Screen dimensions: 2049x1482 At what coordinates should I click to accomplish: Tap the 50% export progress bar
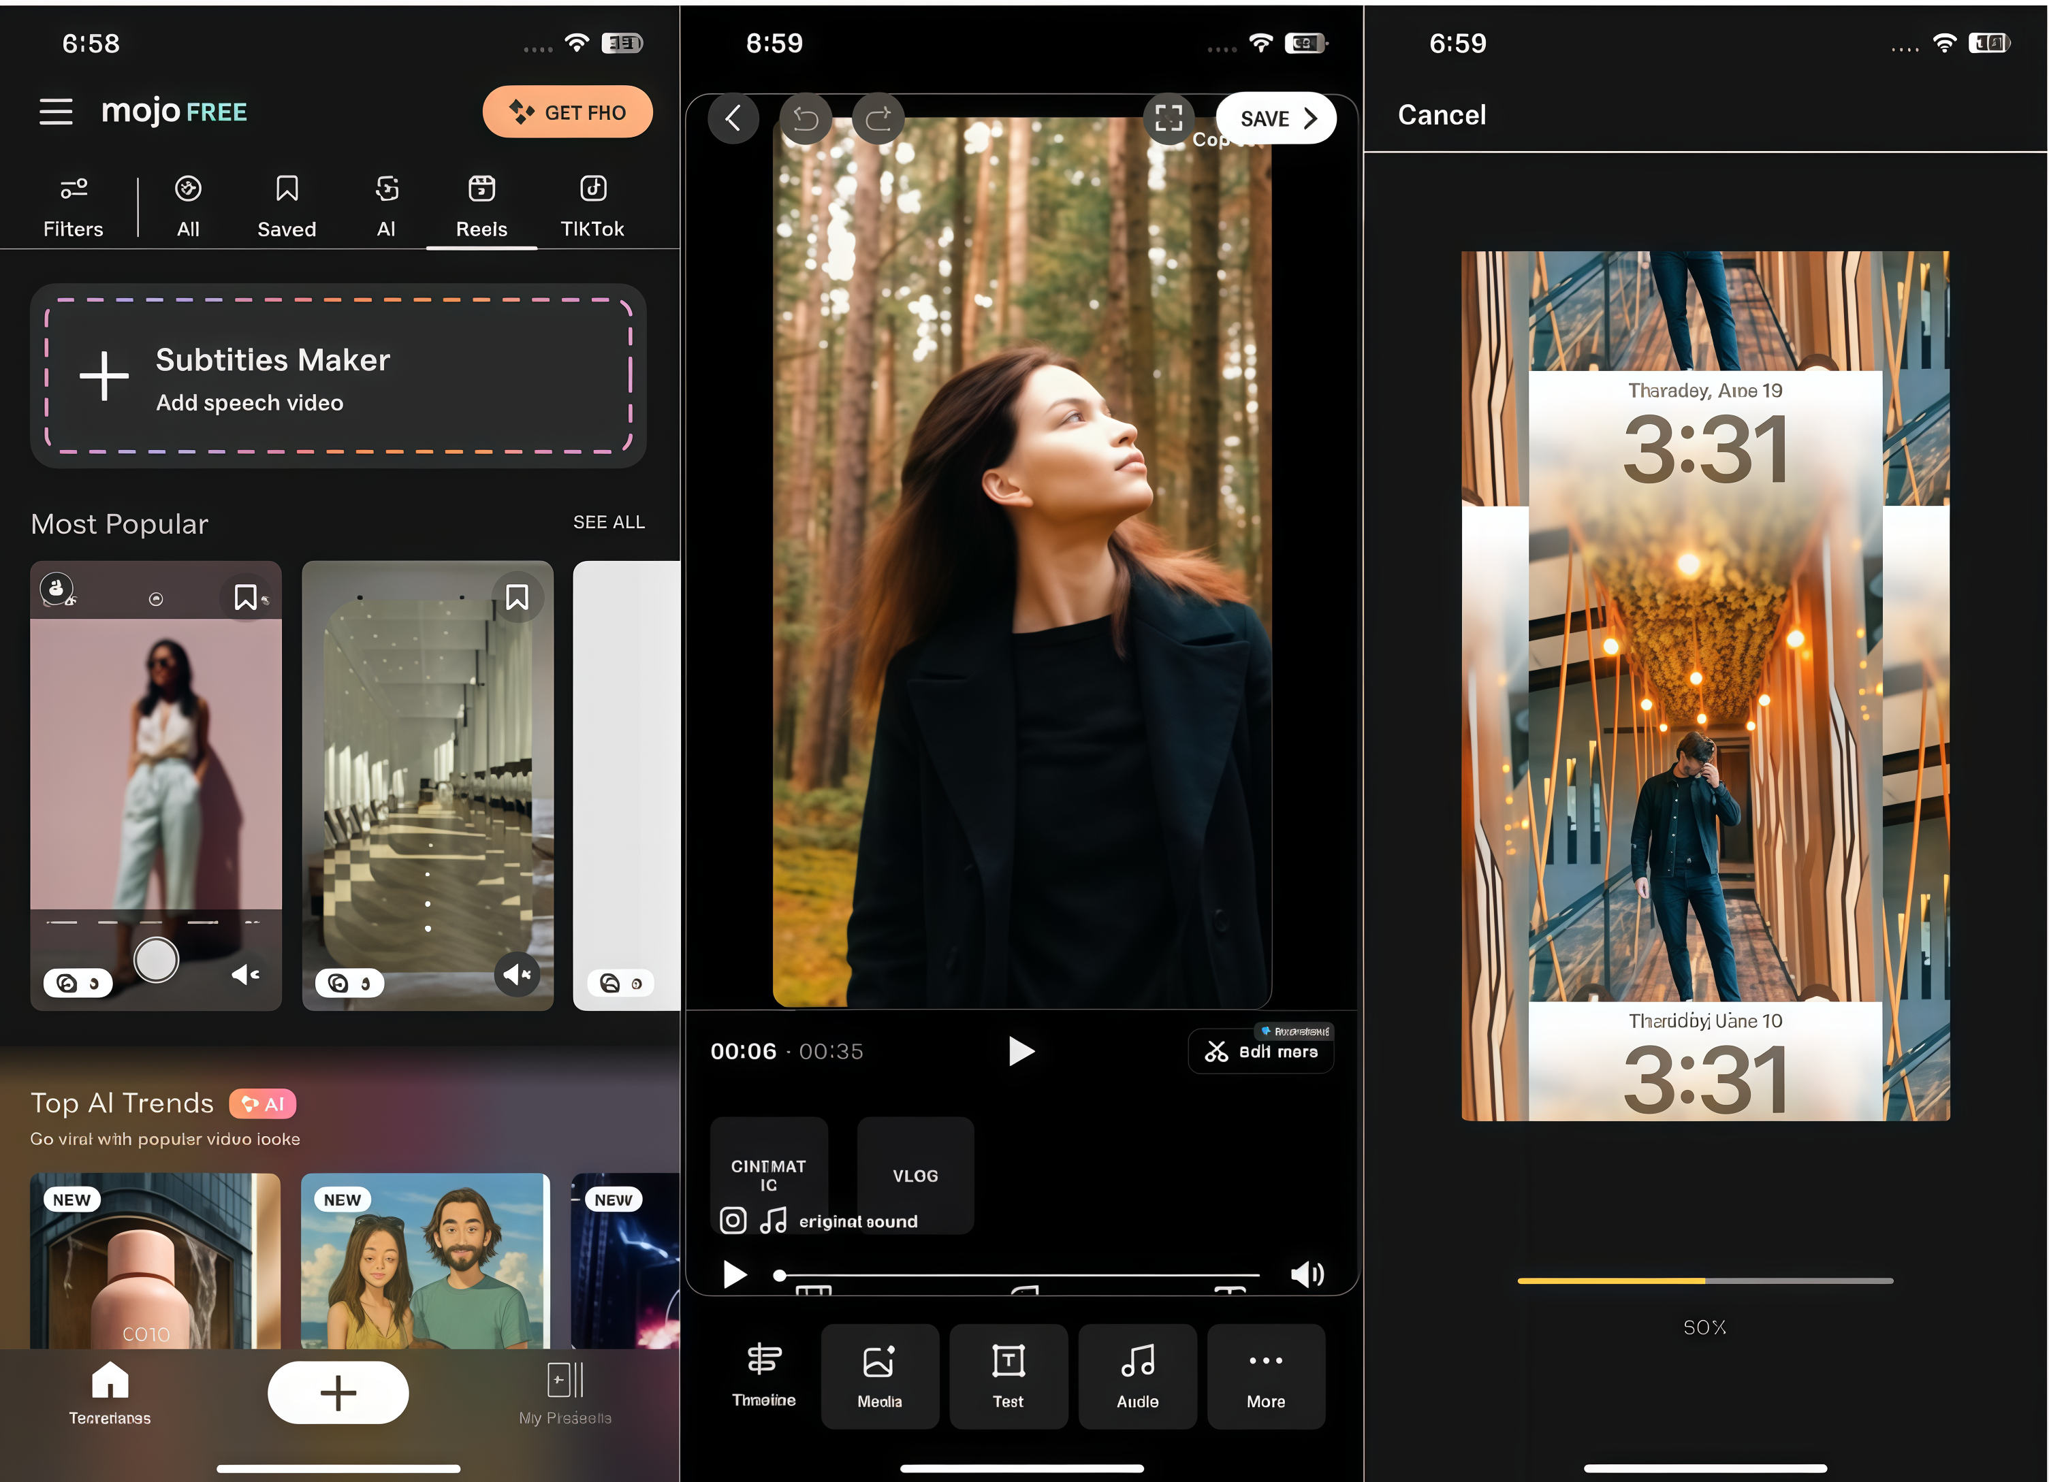coord(1704,1280)
